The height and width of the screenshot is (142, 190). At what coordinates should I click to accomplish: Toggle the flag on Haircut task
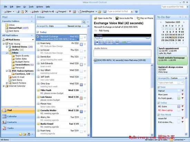click(182, 91)
